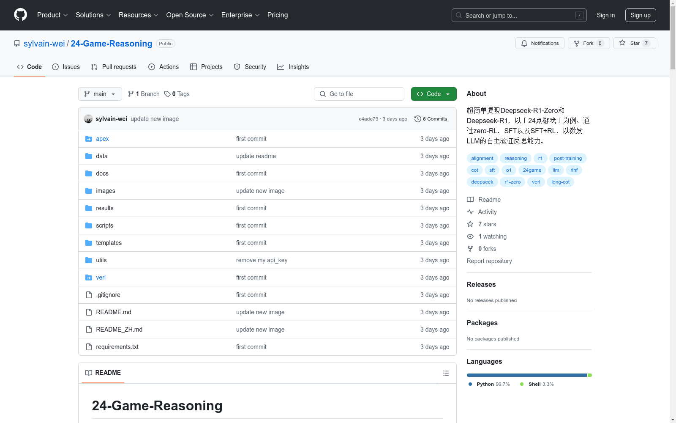Image resolution: width=676 pixels, height=423 pixels.
Task: Click sylvain-wei avatar in commit bar
Action: click(88, 119)
